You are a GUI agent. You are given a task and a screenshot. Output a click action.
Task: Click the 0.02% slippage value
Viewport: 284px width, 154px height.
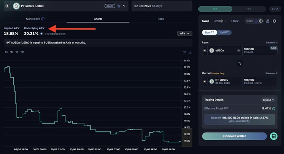click(250, 21)
